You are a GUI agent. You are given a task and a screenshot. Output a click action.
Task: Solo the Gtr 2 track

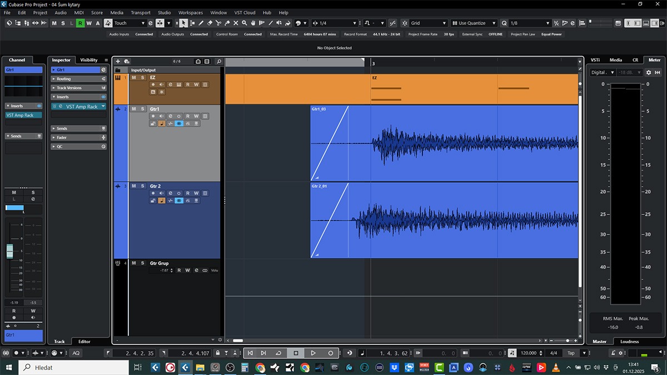(x=143, y=186)
